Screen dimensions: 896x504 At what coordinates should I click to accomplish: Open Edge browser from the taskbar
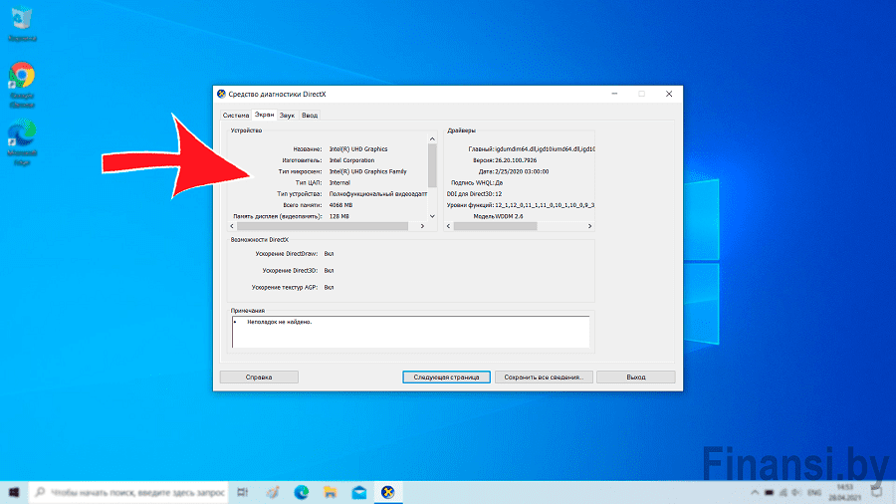tap(301, 492)
